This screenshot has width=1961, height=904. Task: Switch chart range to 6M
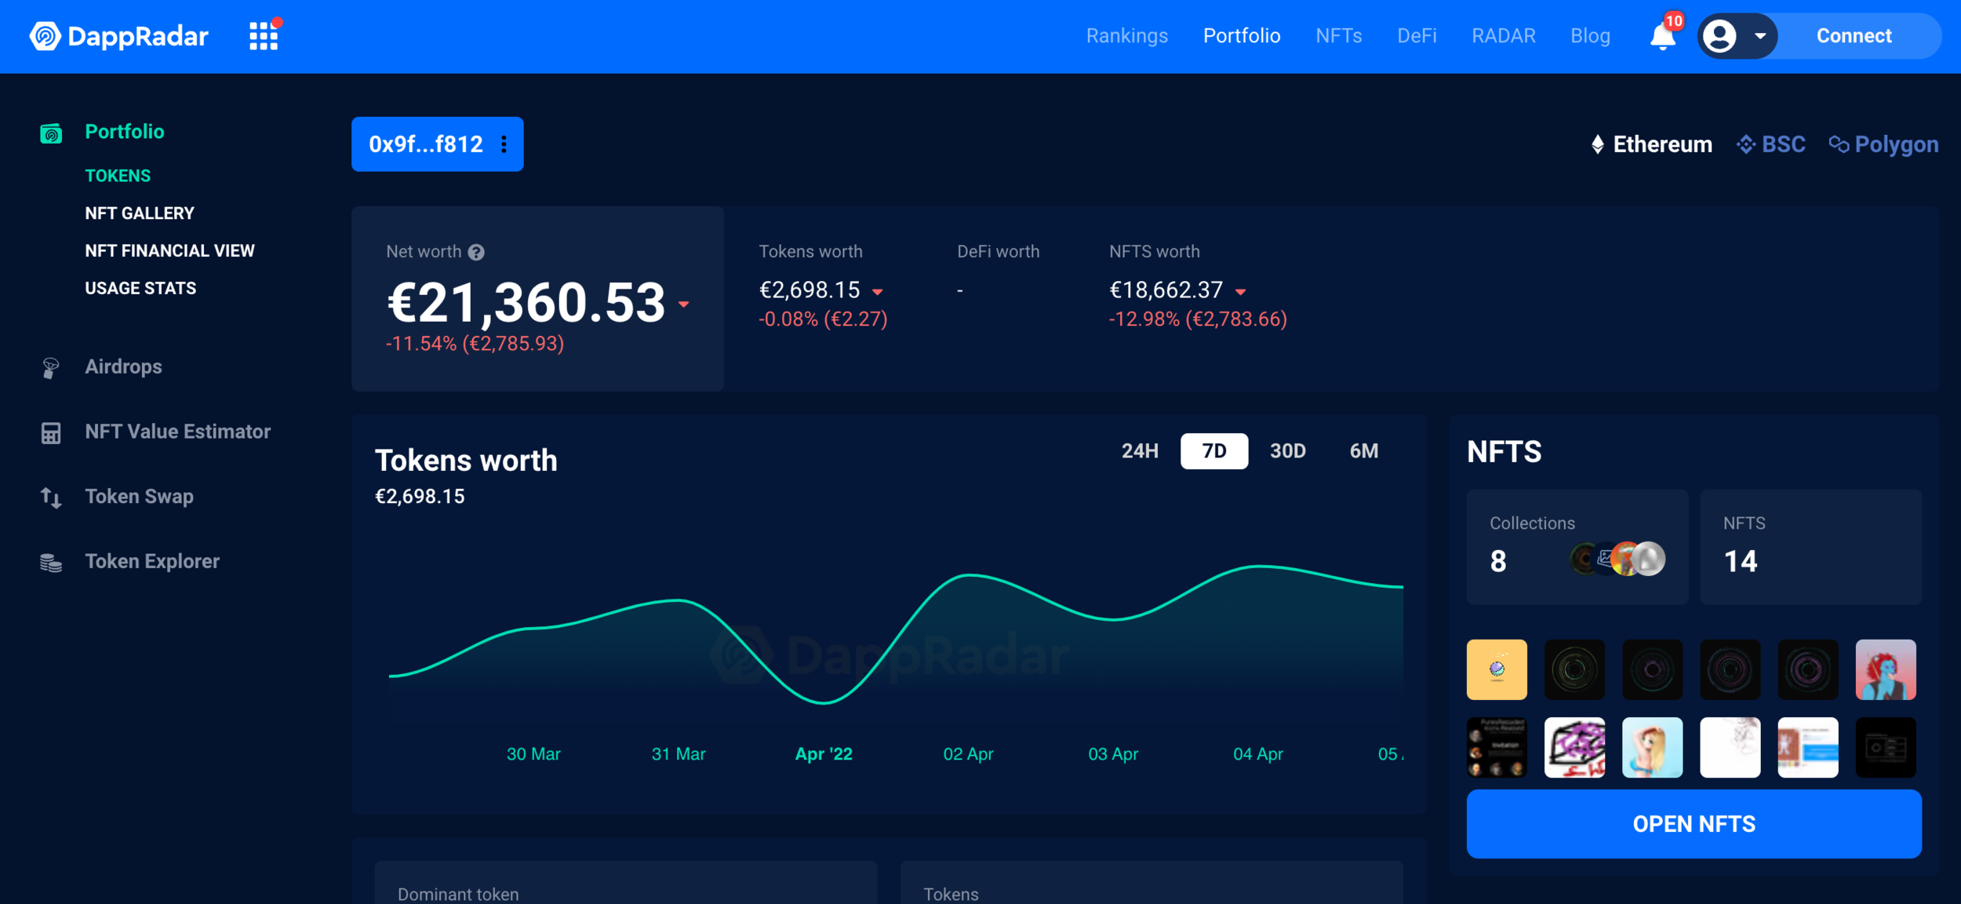coord(1363,451)
